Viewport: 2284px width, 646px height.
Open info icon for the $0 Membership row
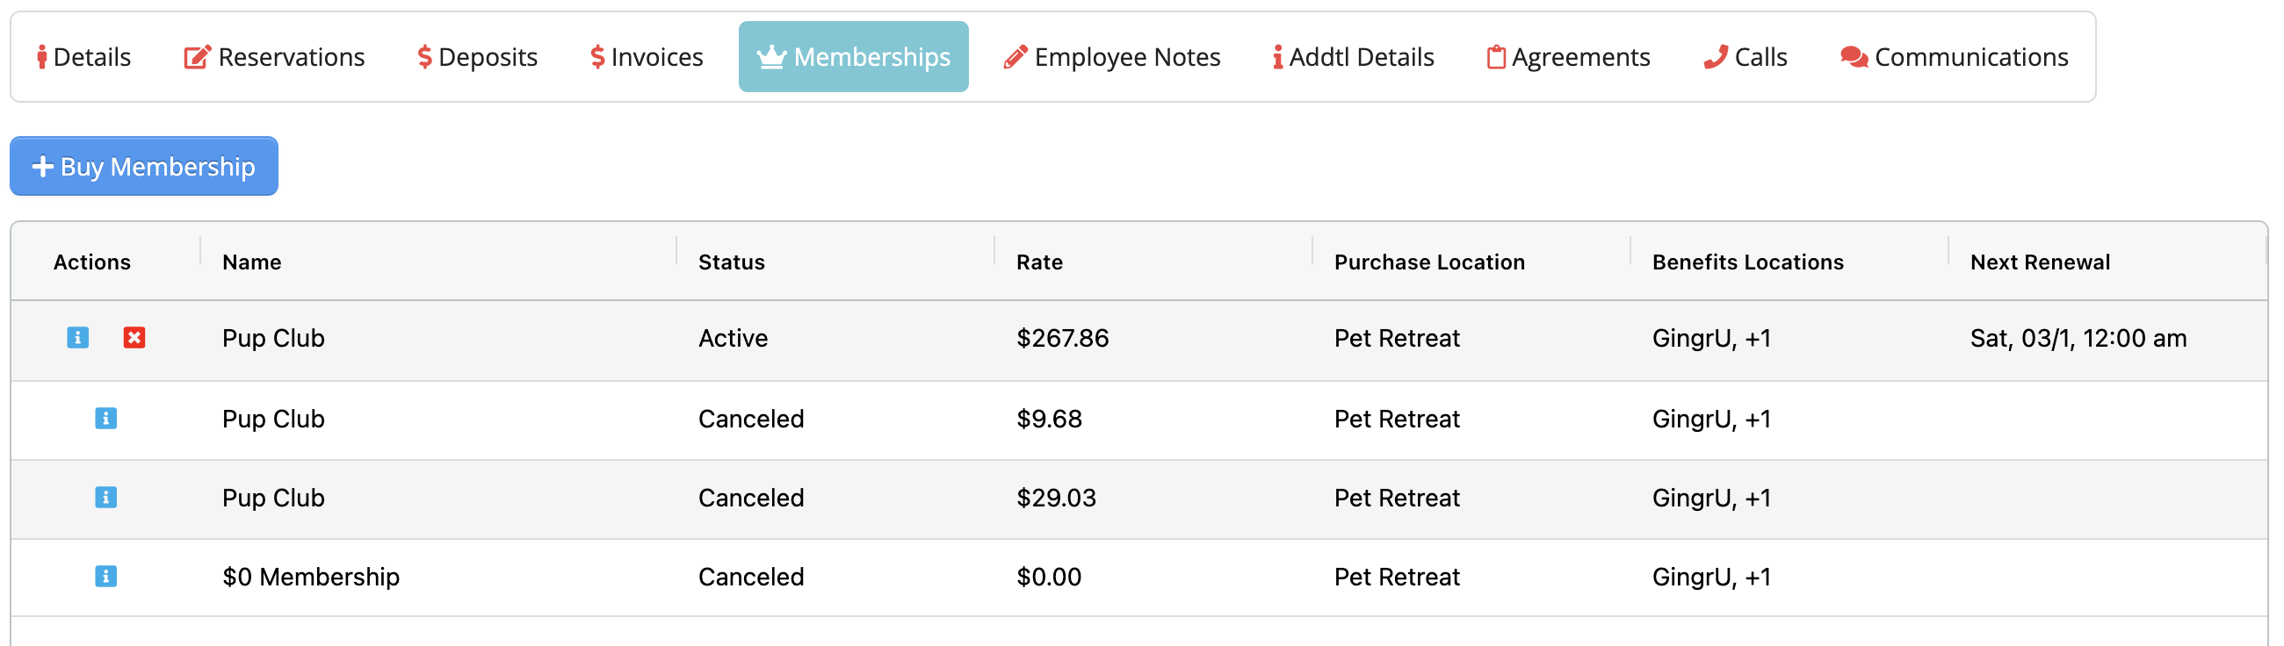[105, 577]
